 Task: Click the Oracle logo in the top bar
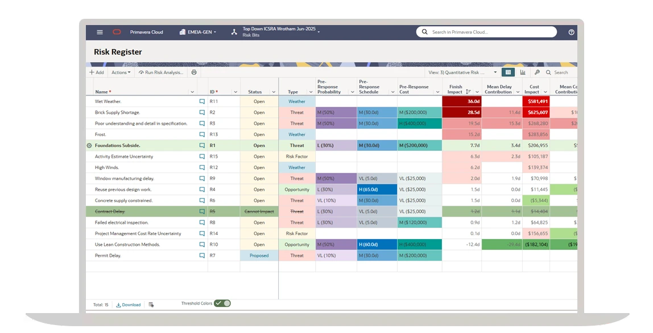tap(117, 32)
